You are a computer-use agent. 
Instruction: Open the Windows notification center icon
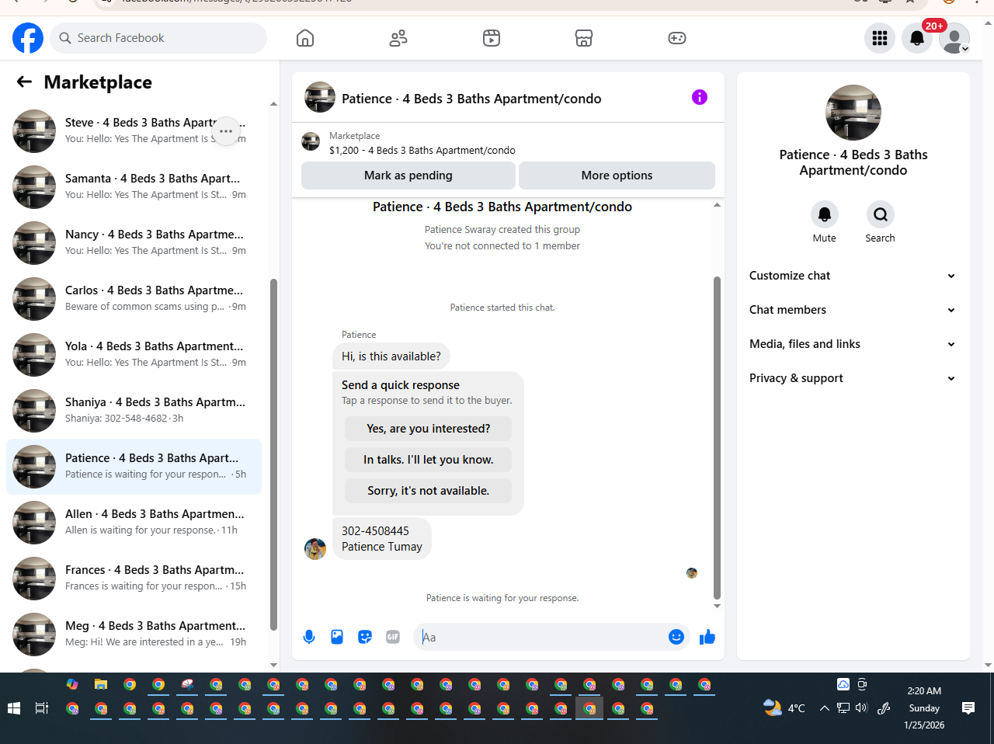coord(968,707)
